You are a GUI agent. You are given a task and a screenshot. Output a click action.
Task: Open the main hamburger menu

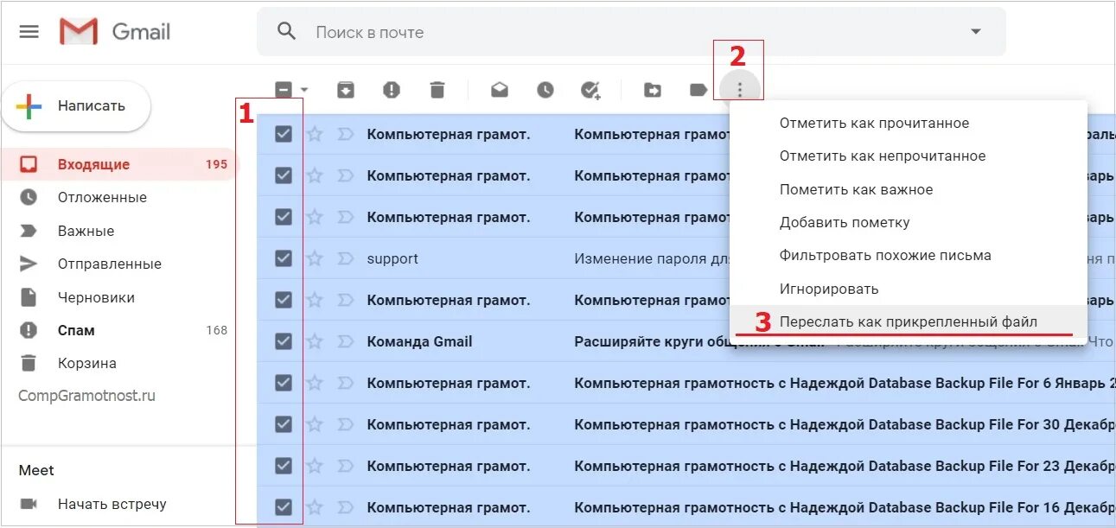click(x=29, y=32)
